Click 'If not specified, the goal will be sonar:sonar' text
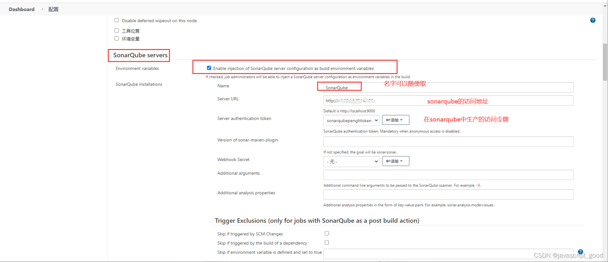This screenshot has width=608, height=262. click(x=360, y=152)
